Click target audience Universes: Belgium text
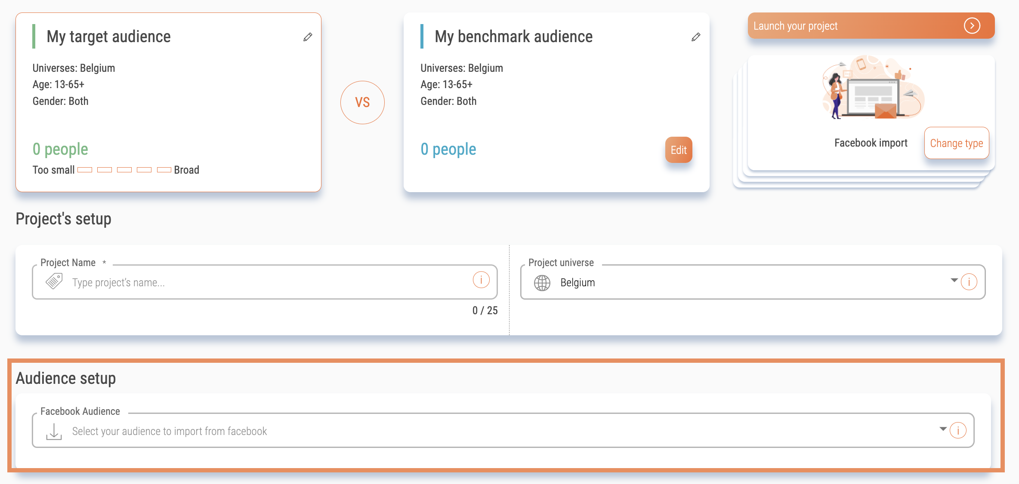The height and width of the screenshot is (484, 1019). (x=74, y=68)
